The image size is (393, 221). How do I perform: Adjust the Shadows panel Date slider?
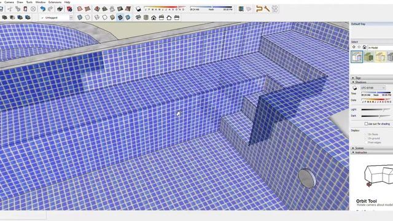(376, 99)
